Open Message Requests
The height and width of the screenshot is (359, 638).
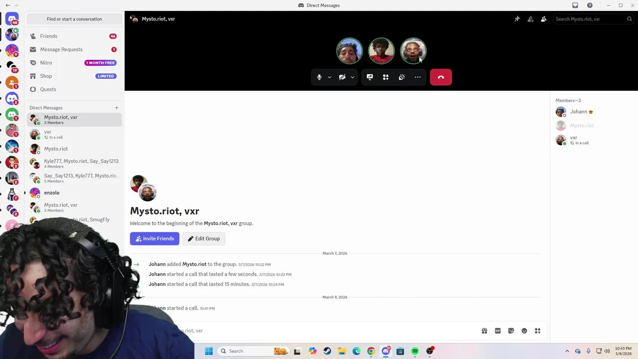tap(74, 49)
